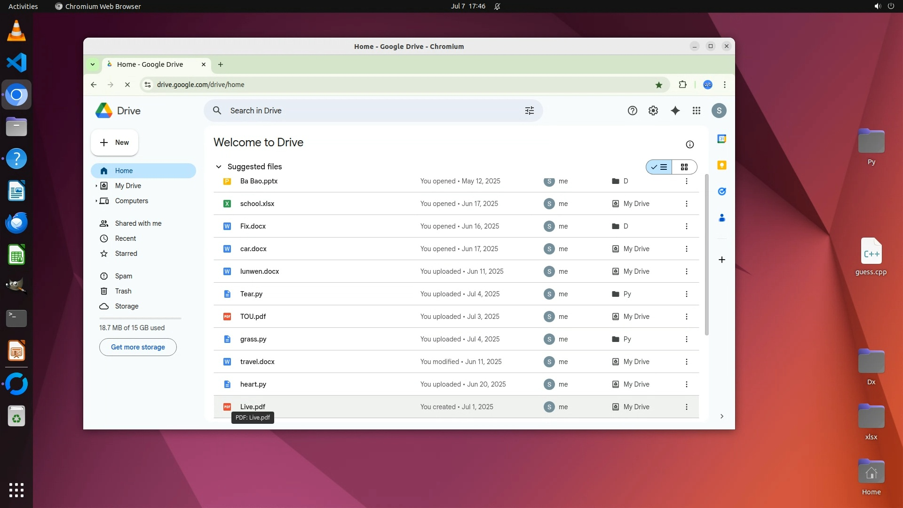Expand My Drive tree arrow
This screenshot has width=903, height=508.
click(x=96, y=186)
